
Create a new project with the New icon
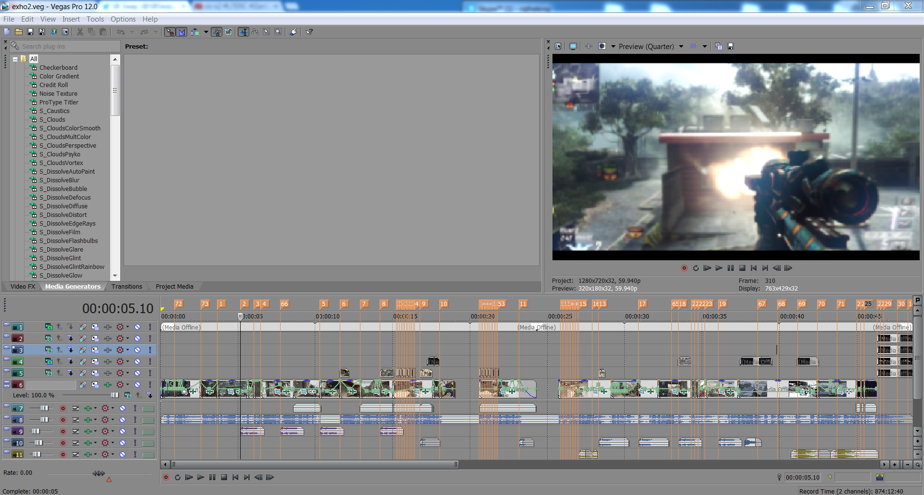pos(7,32)
